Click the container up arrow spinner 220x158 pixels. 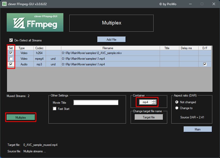pyautogui.click(x=154, y=101)
